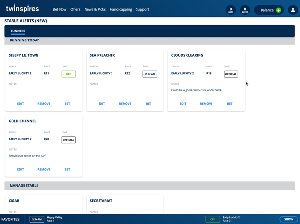Bet on Sleepy Lil Town

click(67, 104)
